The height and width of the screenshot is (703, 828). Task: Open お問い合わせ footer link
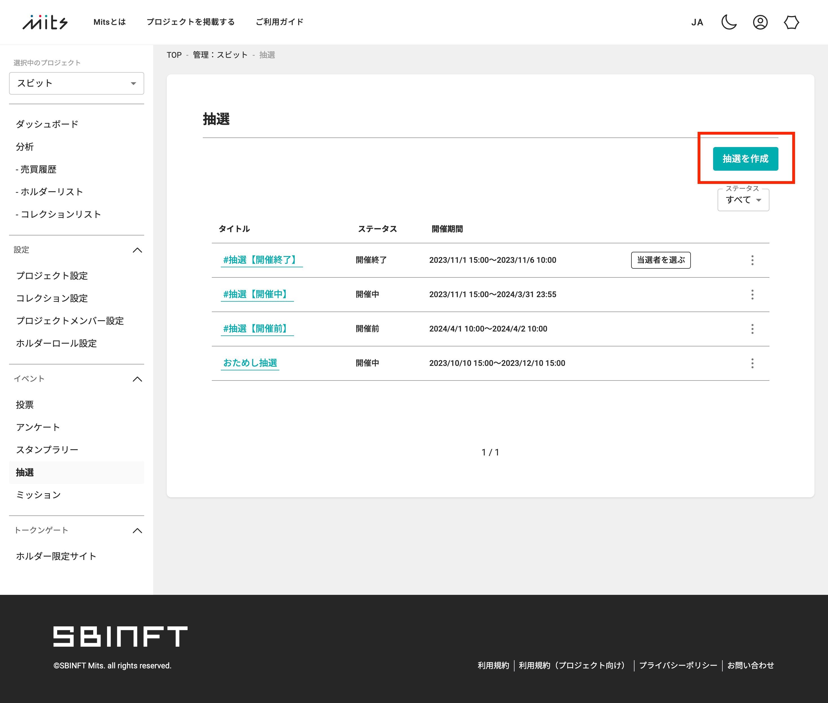pos(750,665)
